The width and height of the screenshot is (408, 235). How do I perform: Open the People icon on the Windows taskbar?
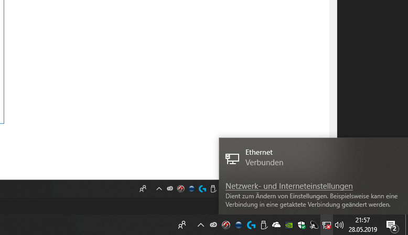click(182, 225)
